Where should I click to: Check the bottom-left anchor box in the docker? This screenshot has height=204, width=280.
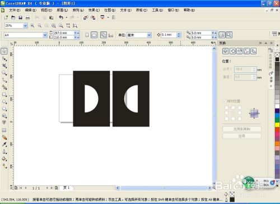coord(226,119)
